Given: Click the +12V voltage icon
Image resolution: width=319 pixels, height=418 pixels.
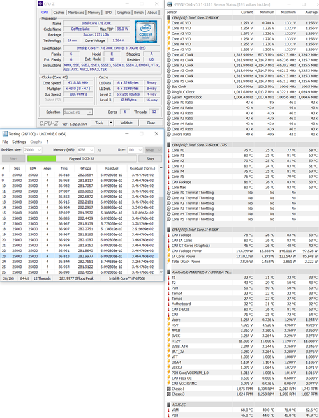Looking at the screenshot, I should click(168, 341).
